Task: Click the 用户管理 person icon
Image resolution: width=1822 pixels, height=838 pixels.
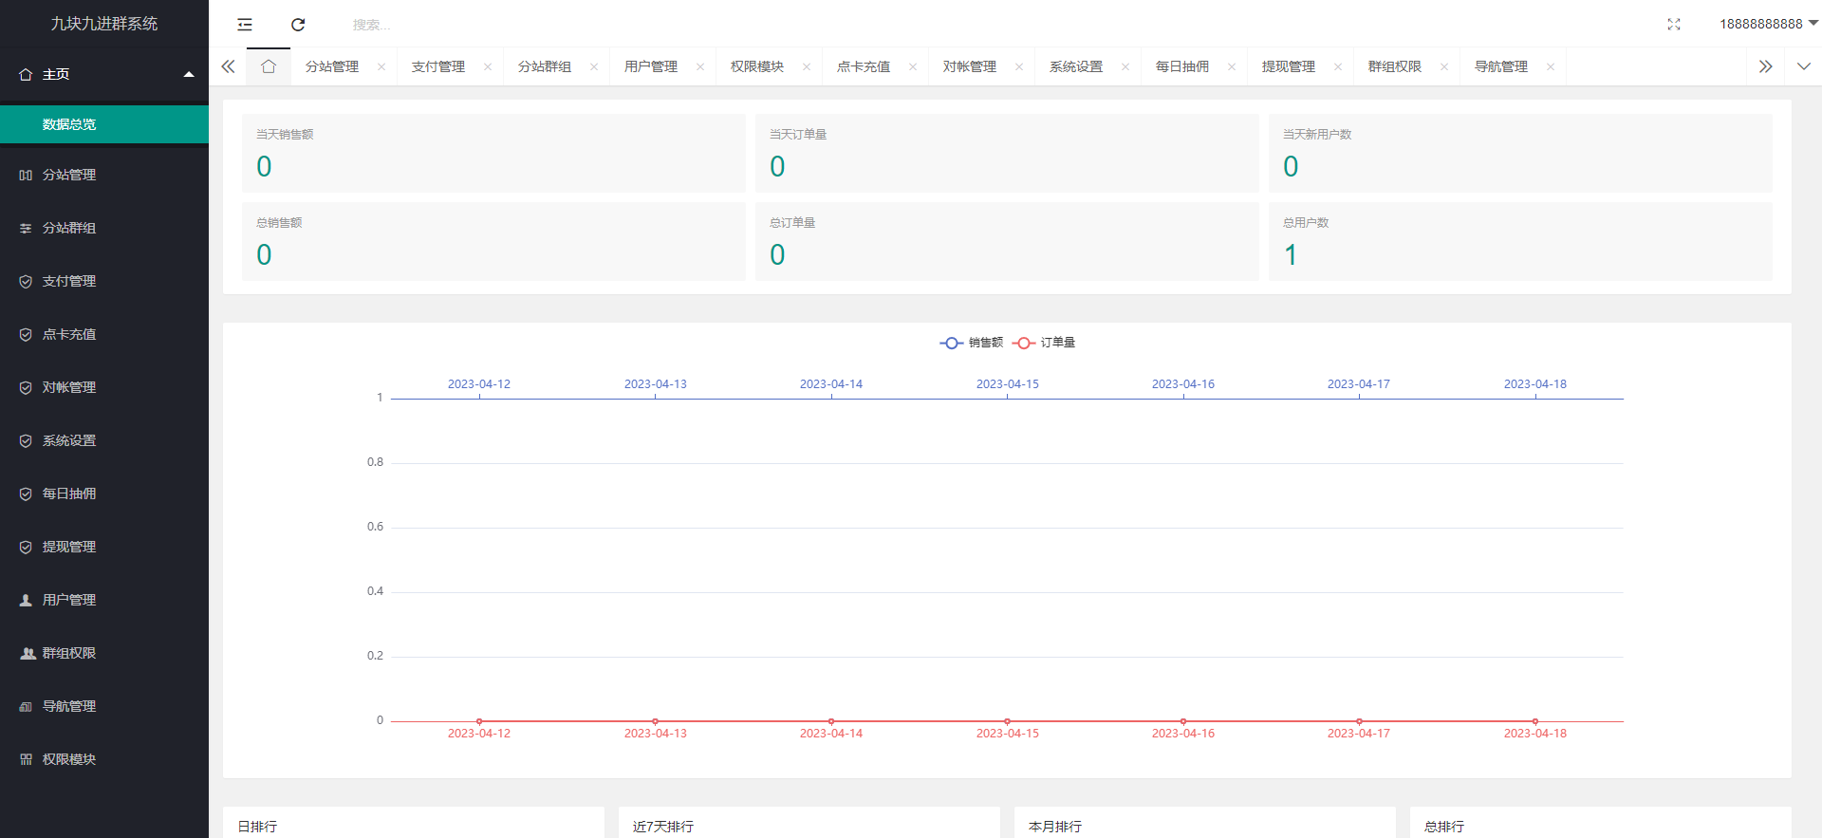Action: tap(26, 600)
